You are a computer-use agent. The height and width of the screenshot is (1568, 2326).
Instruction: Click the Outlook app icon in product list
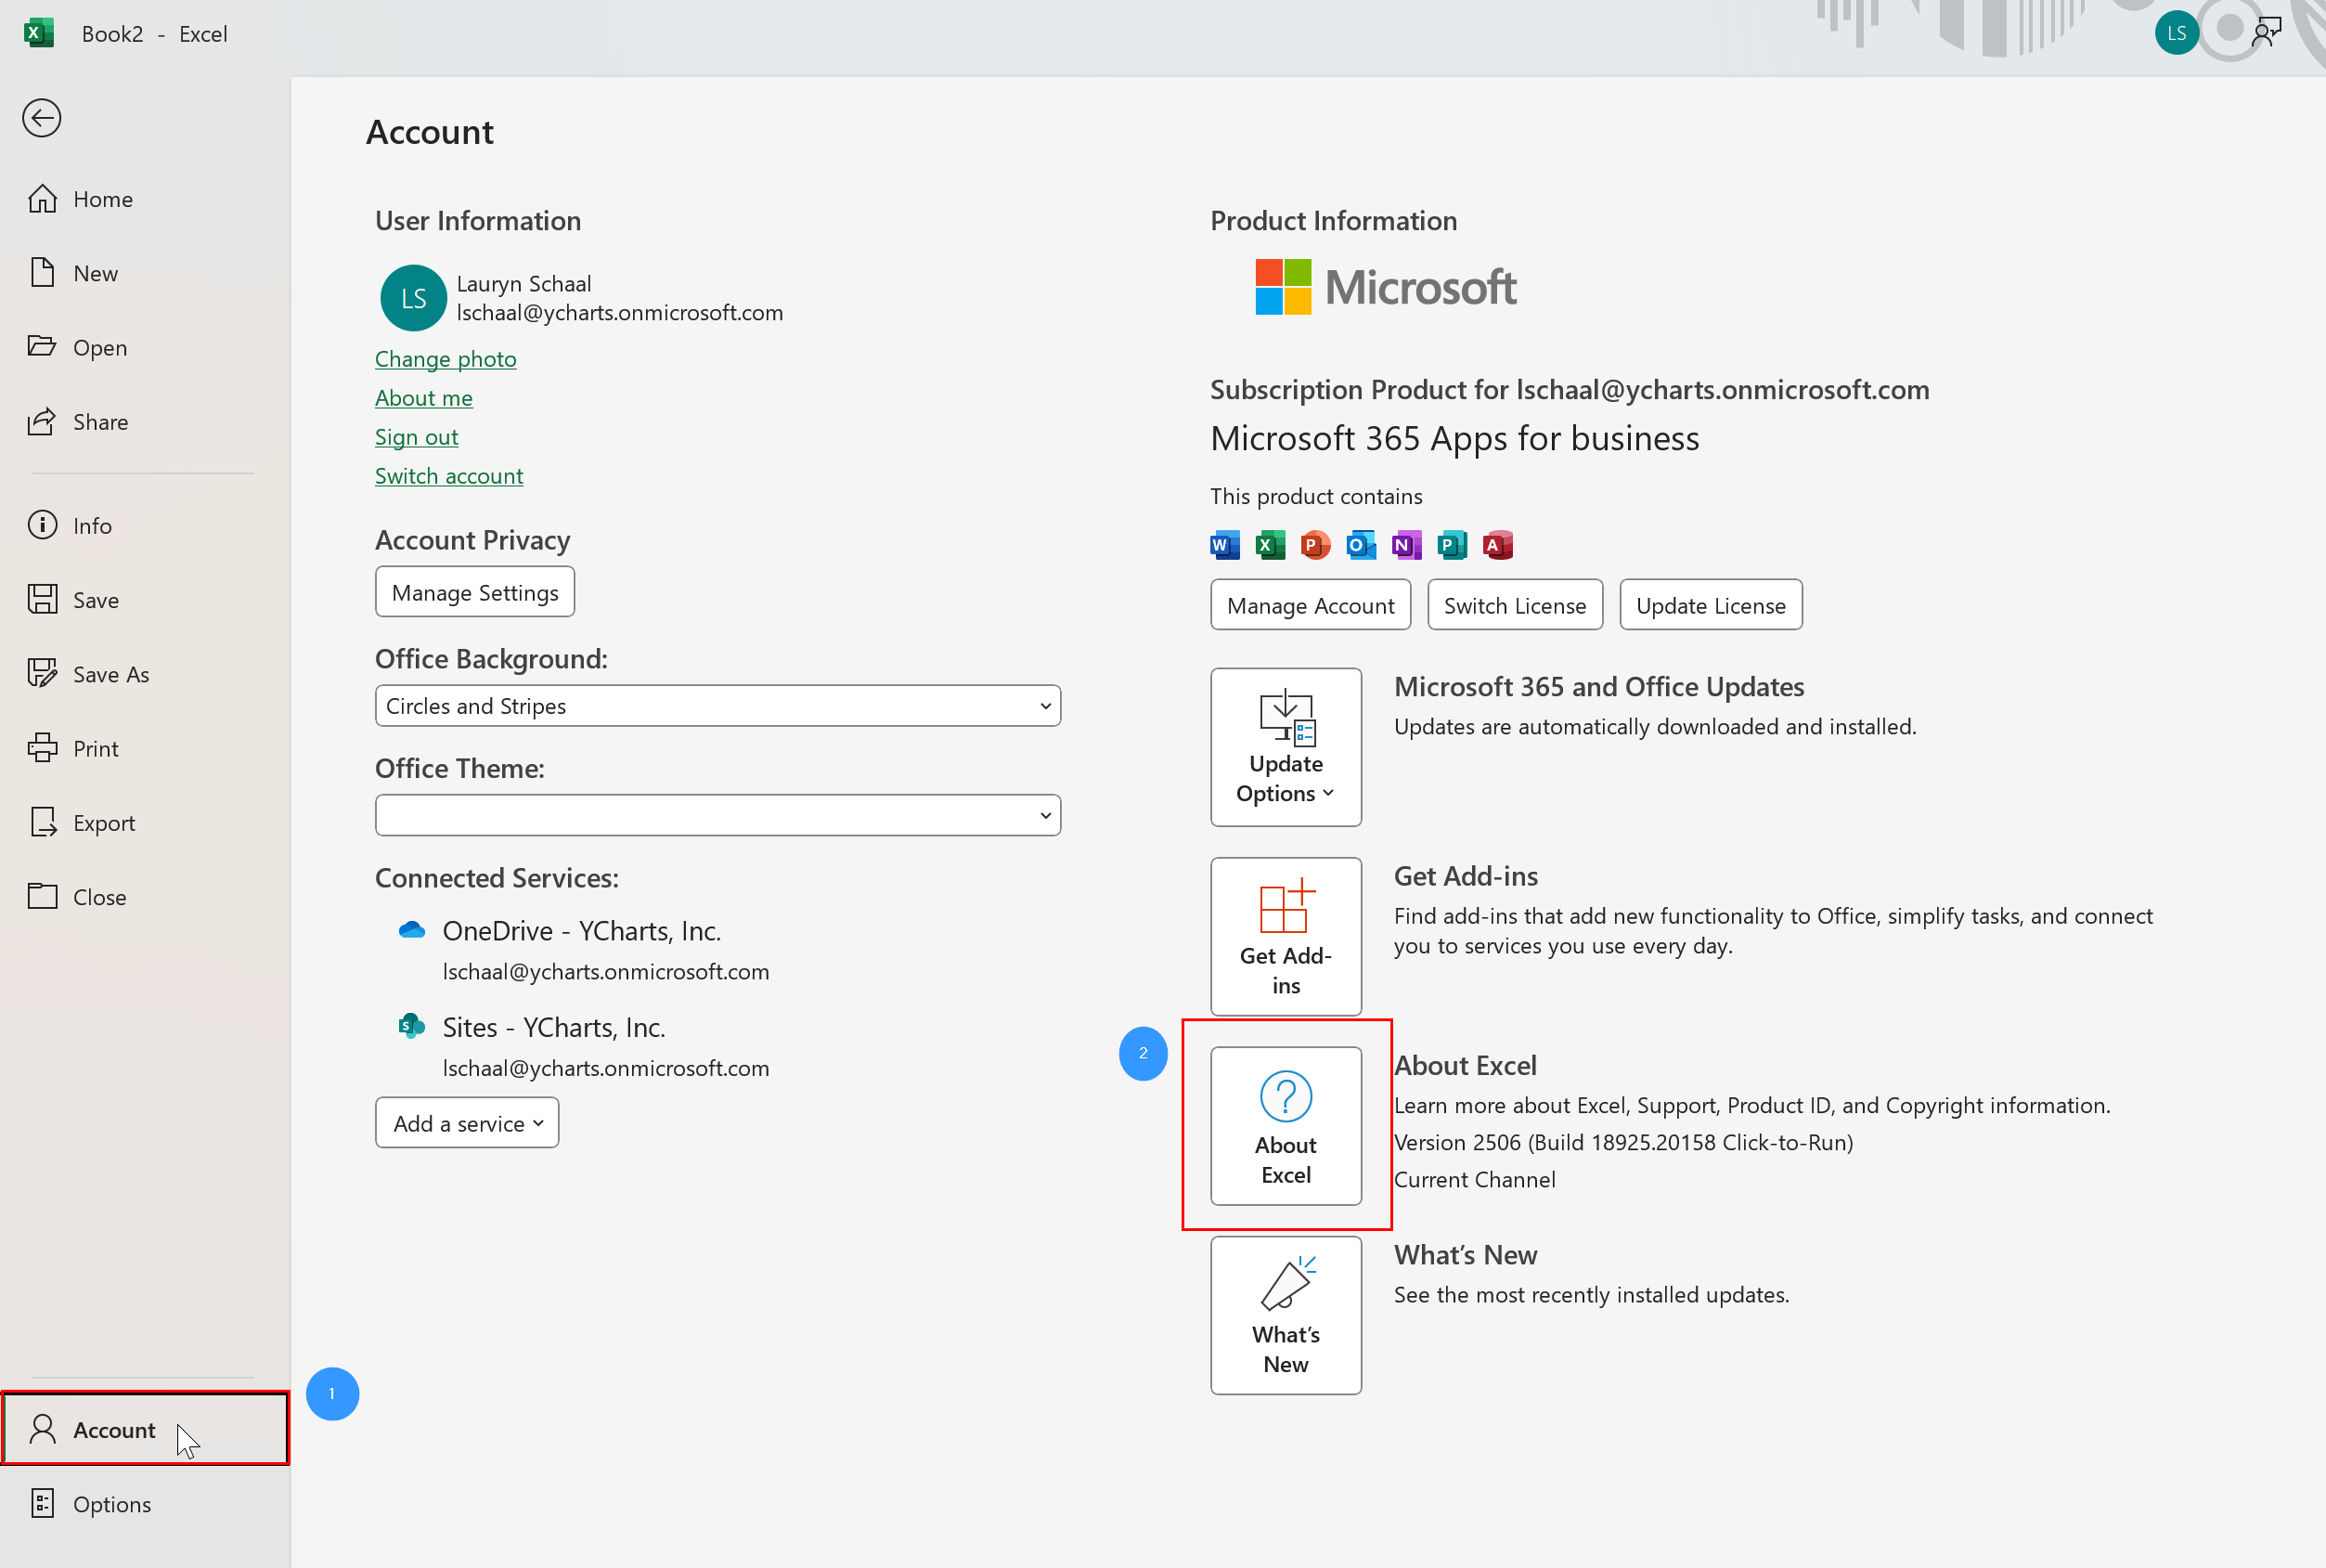(1361, 545)
